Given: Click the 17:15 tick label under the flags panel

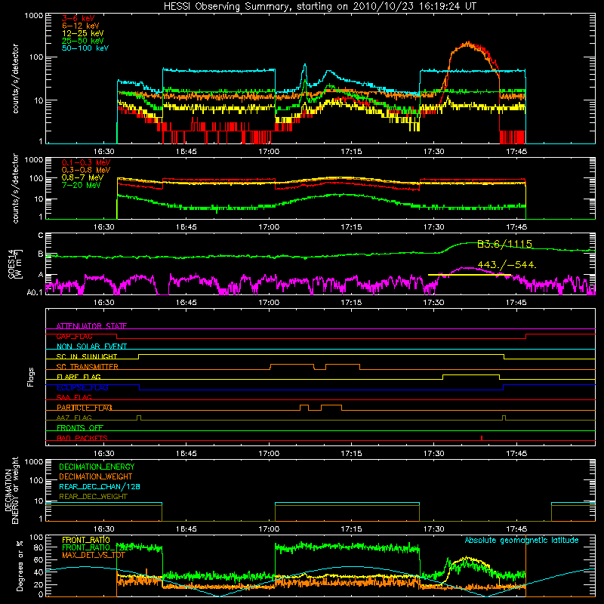Looking at the screenshot, I should coord(351,454).
